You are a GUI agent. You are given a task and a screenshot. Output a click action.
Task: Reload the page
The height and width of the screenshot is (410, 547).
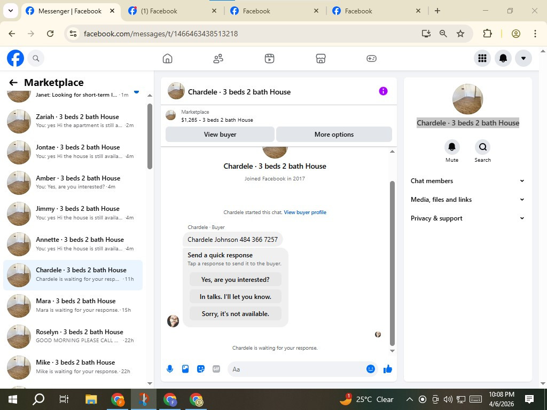[50, 34]
